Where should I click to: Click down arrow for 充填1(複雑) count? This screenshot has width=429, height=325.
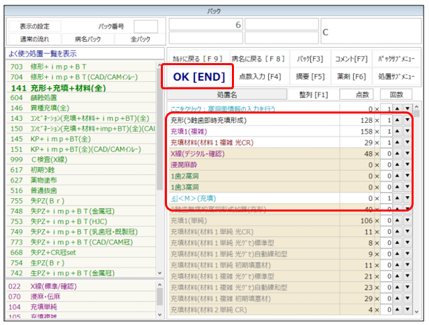point(408,132)
